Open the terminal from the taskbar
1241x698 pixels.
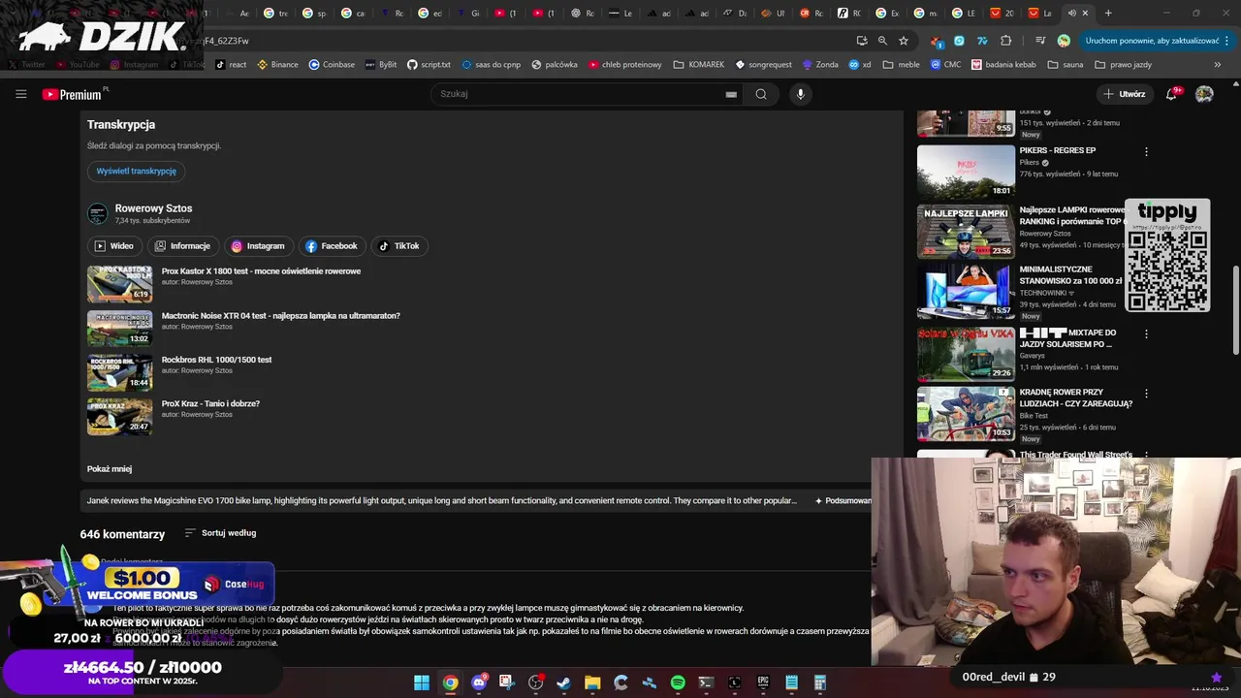[706, 682]
